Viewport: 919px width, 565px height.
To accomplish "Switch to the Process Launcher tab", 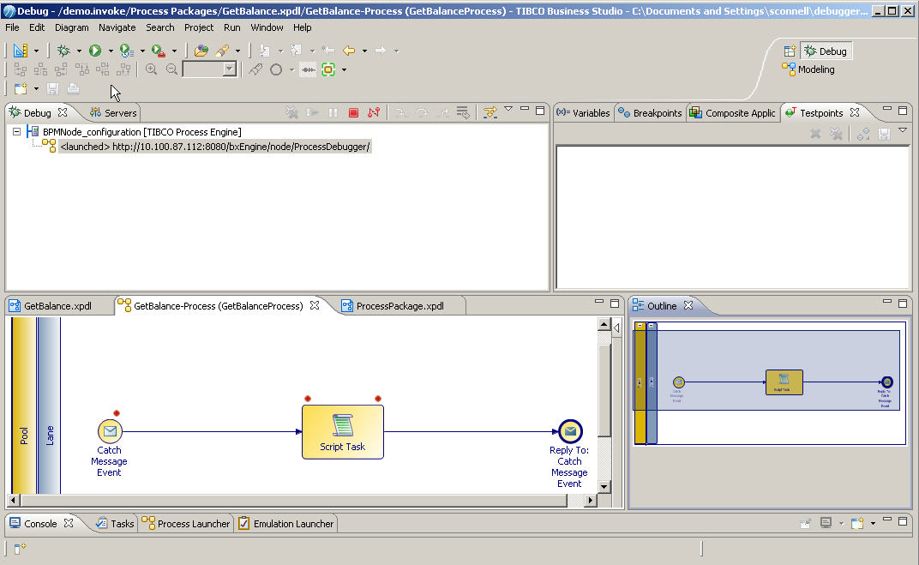I will tap(186, 523).
